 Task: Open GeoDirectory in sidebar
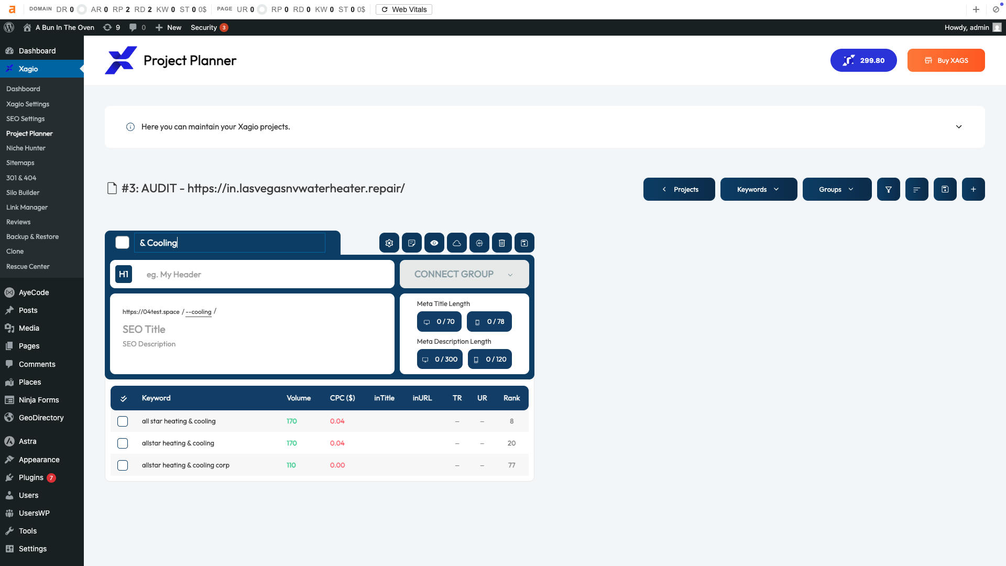[41, 418]
